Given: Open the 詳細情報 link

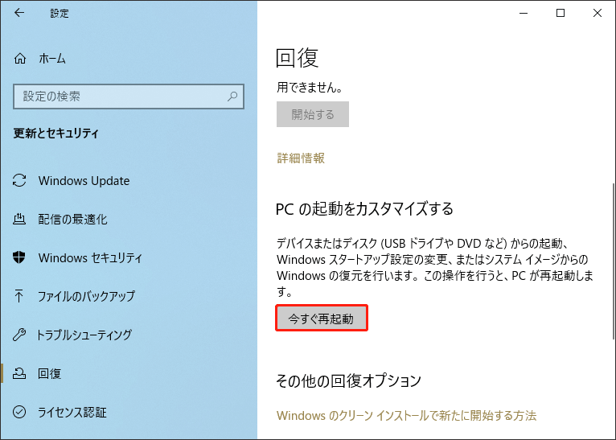Looking at the screenshot, I should click(x=301, y=158).
